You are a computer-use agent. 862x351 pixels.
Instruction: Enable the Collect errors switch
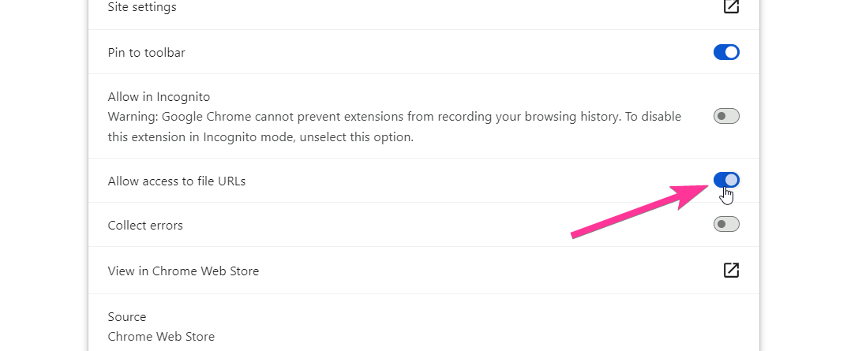point(726,225)
